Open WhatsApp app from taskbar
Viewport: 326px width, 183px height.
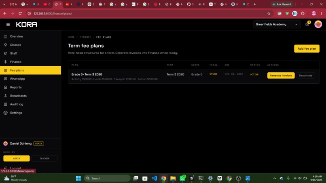point(182,178)
